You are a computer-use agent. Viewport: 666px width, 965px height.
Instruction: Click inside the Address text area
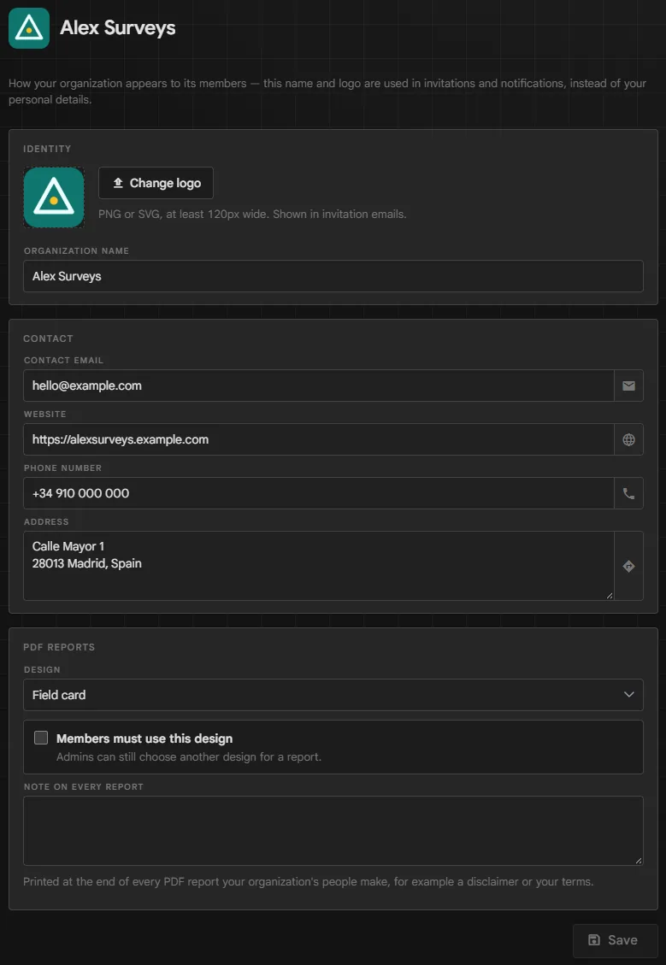[319, 566]
